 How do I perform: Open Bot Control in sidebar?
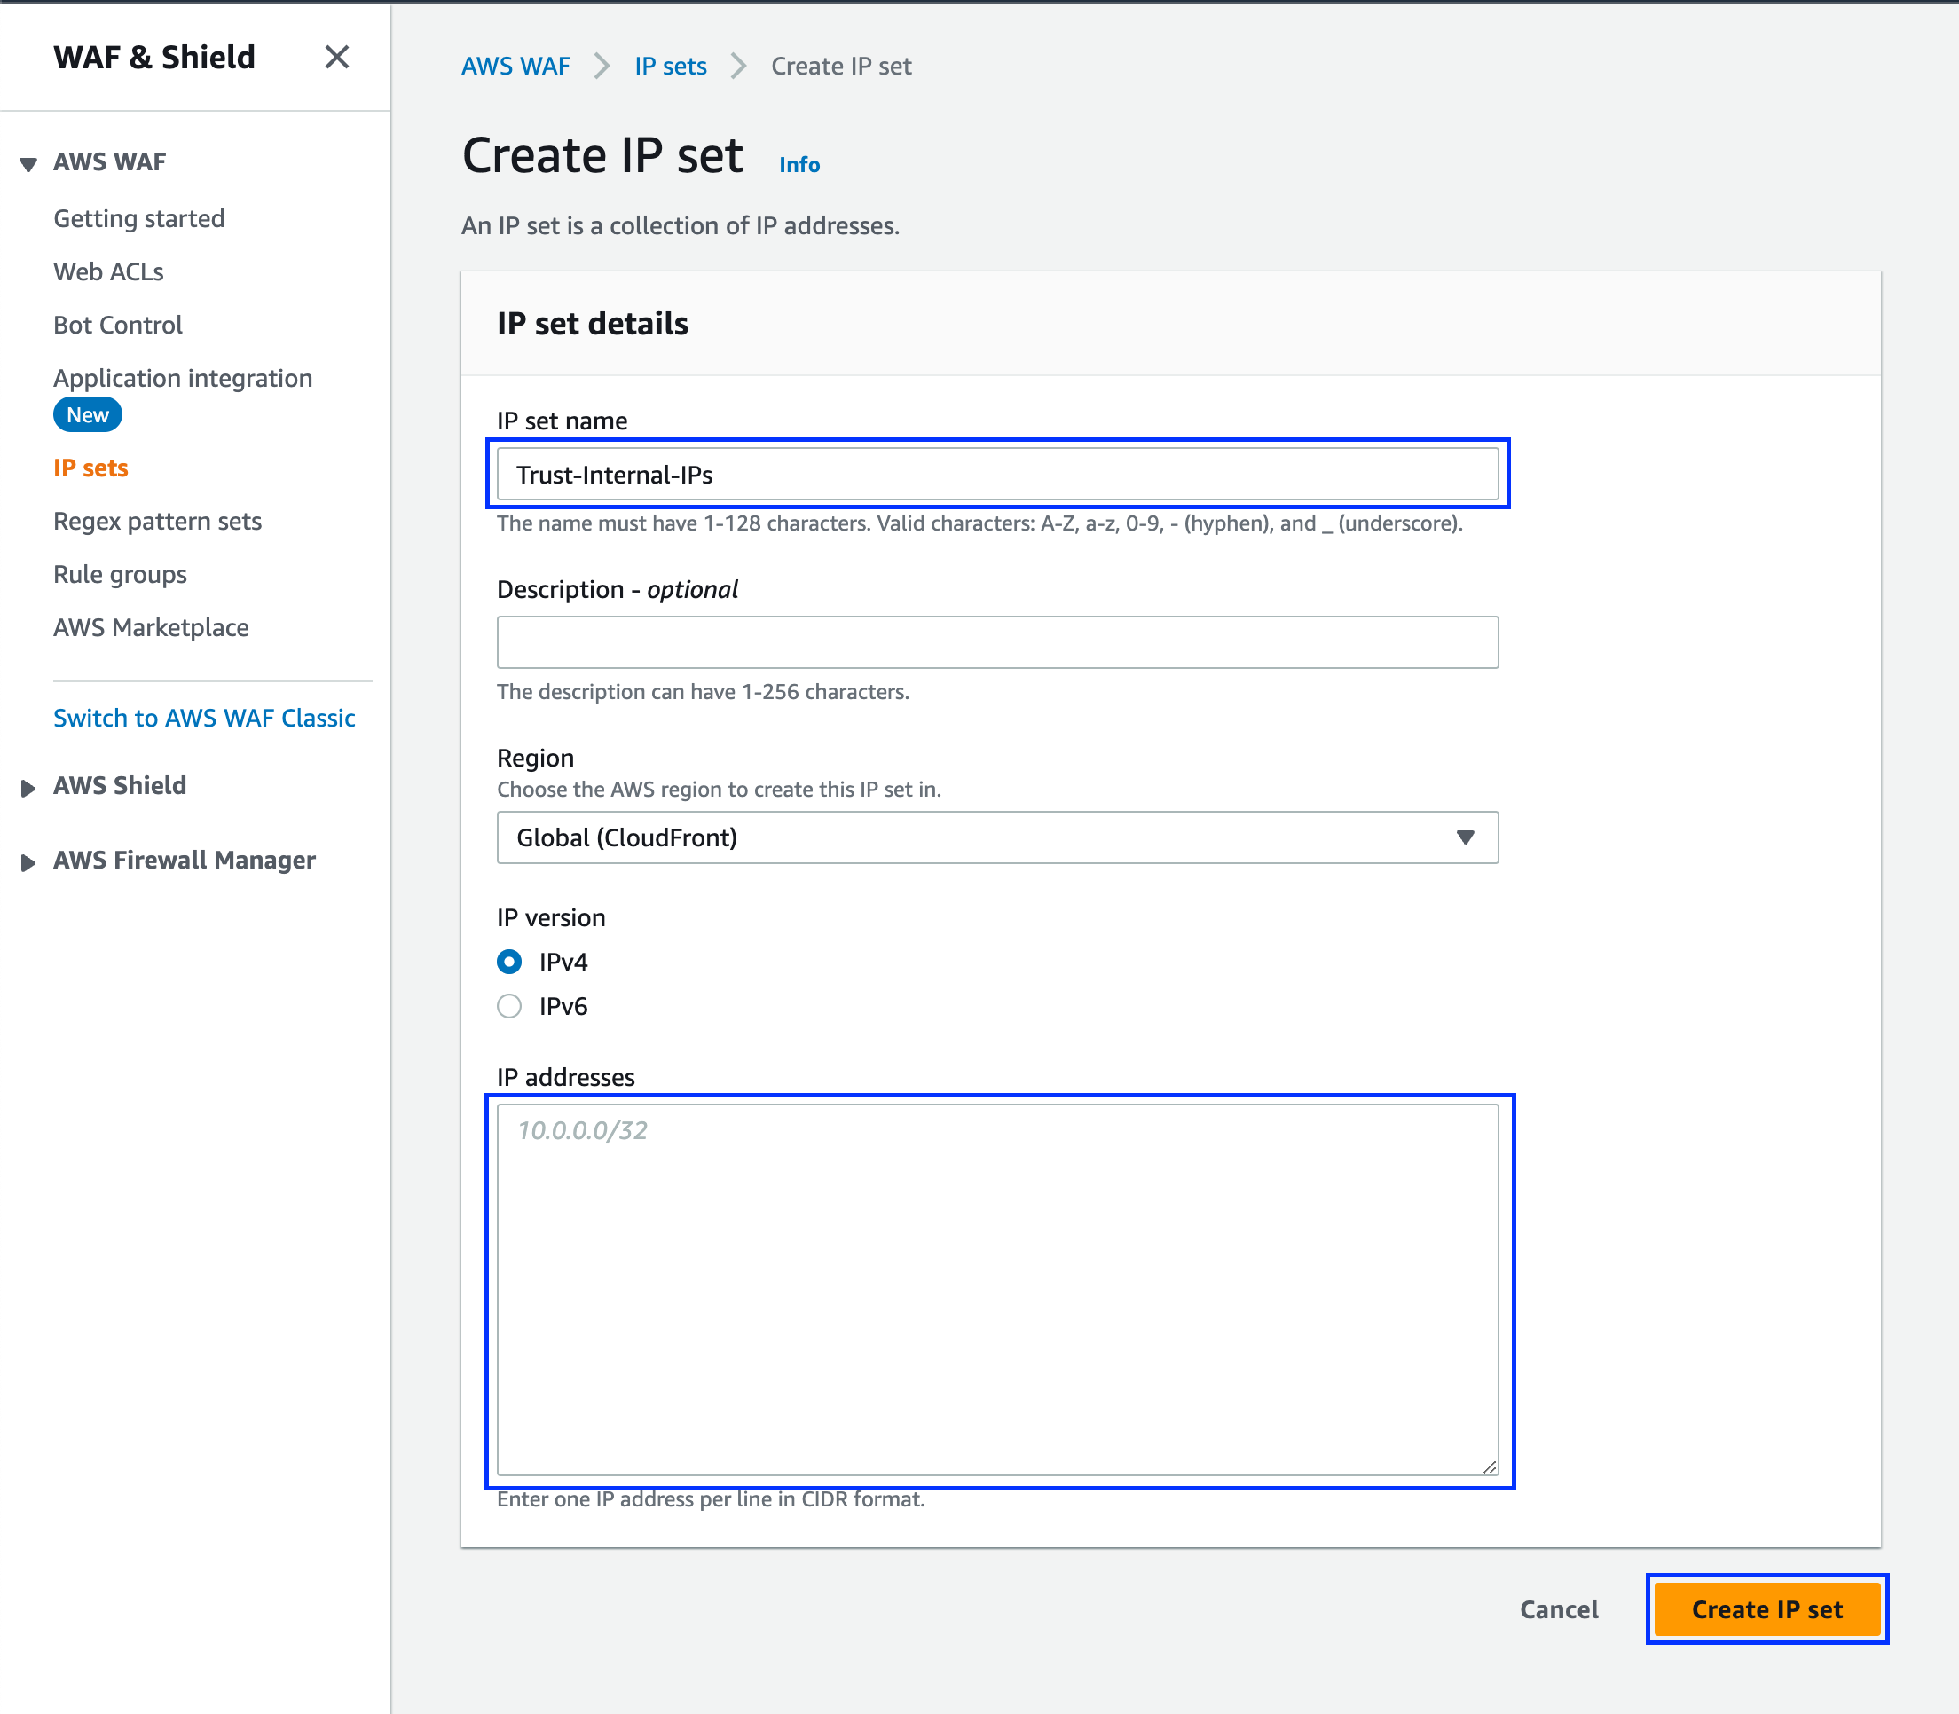tap(118, 326)
